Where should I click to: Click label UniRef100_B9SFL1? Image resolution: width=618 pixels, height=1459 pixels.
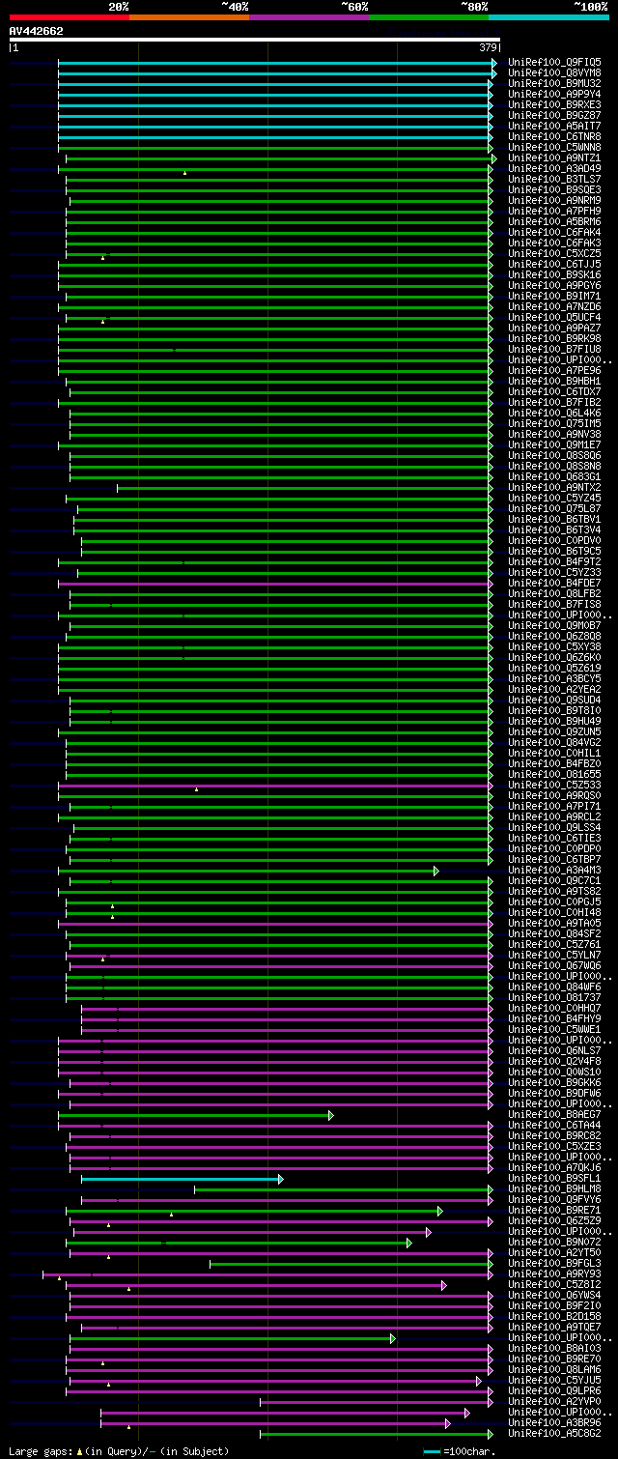(554, 1178)
